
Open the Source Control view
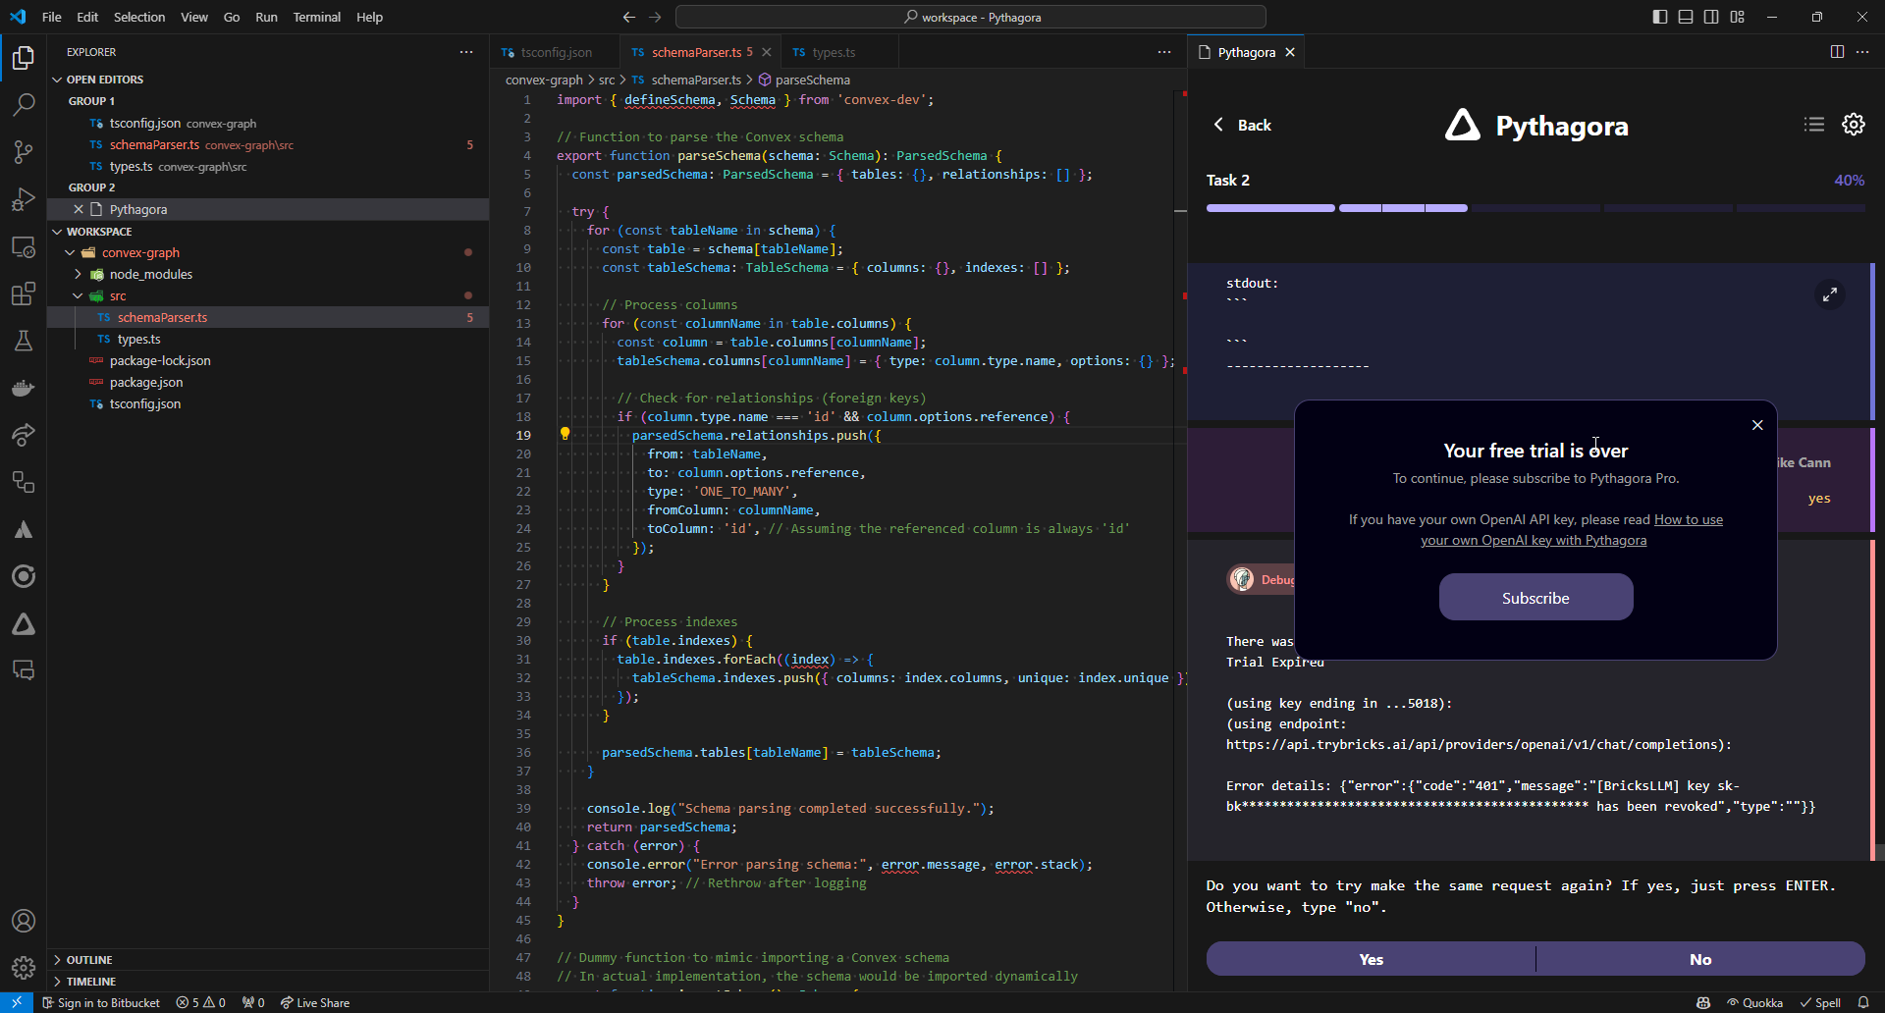[x=24, y=151]
